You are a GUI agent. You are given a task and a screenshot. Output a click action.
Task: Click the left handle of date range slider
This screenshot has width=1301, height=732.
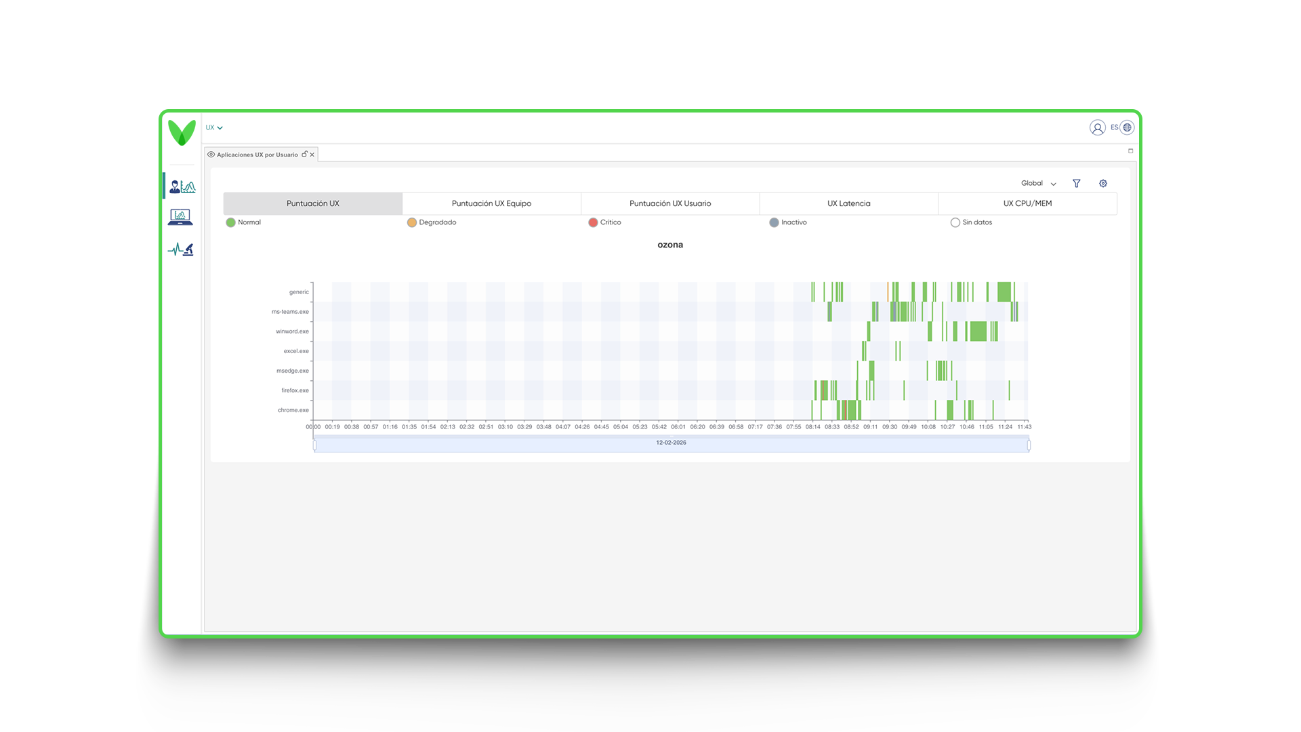(x=315, y=445)
